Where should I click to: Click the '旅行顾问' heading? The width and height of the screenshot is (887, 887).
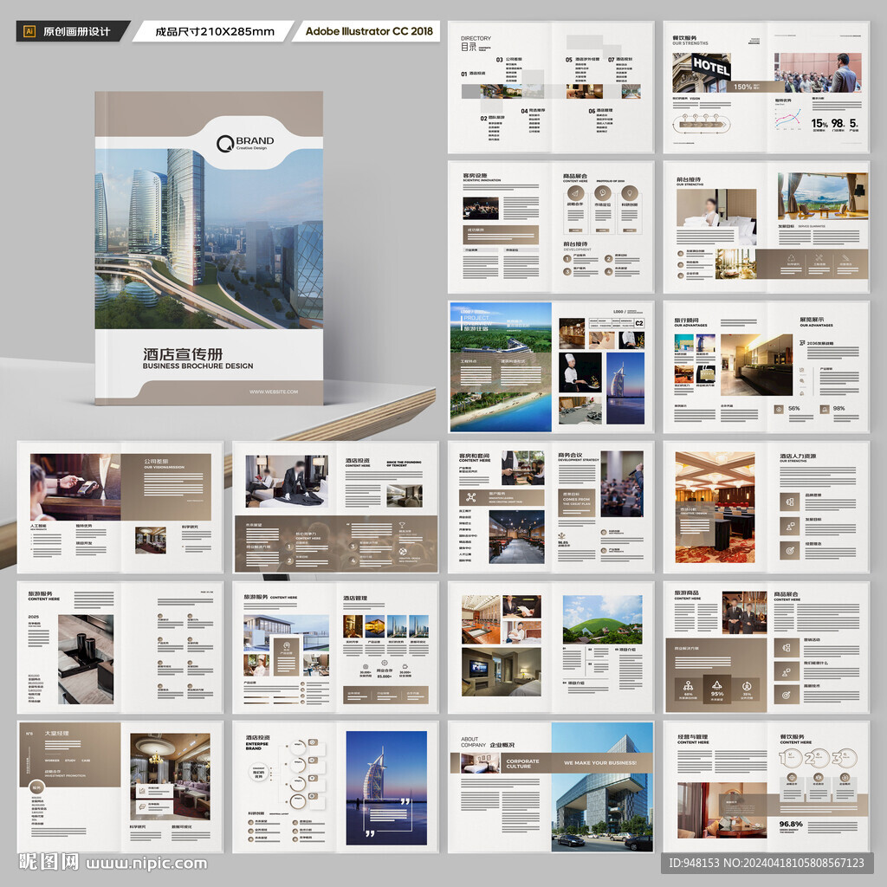click(686, 320)
